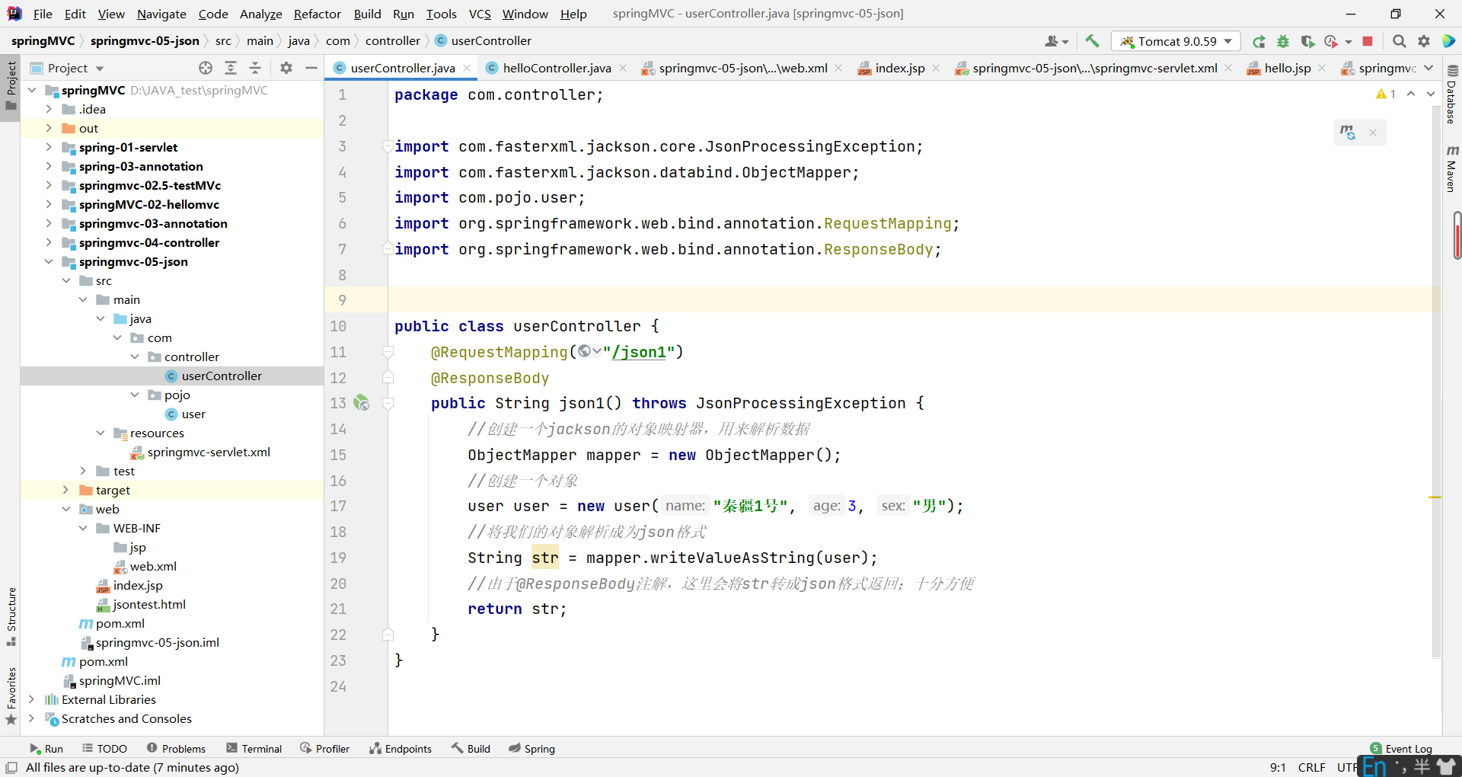Go to next highlighted error arrow
Viewport: 1462px width, 777px height.
pos(1431,94)
